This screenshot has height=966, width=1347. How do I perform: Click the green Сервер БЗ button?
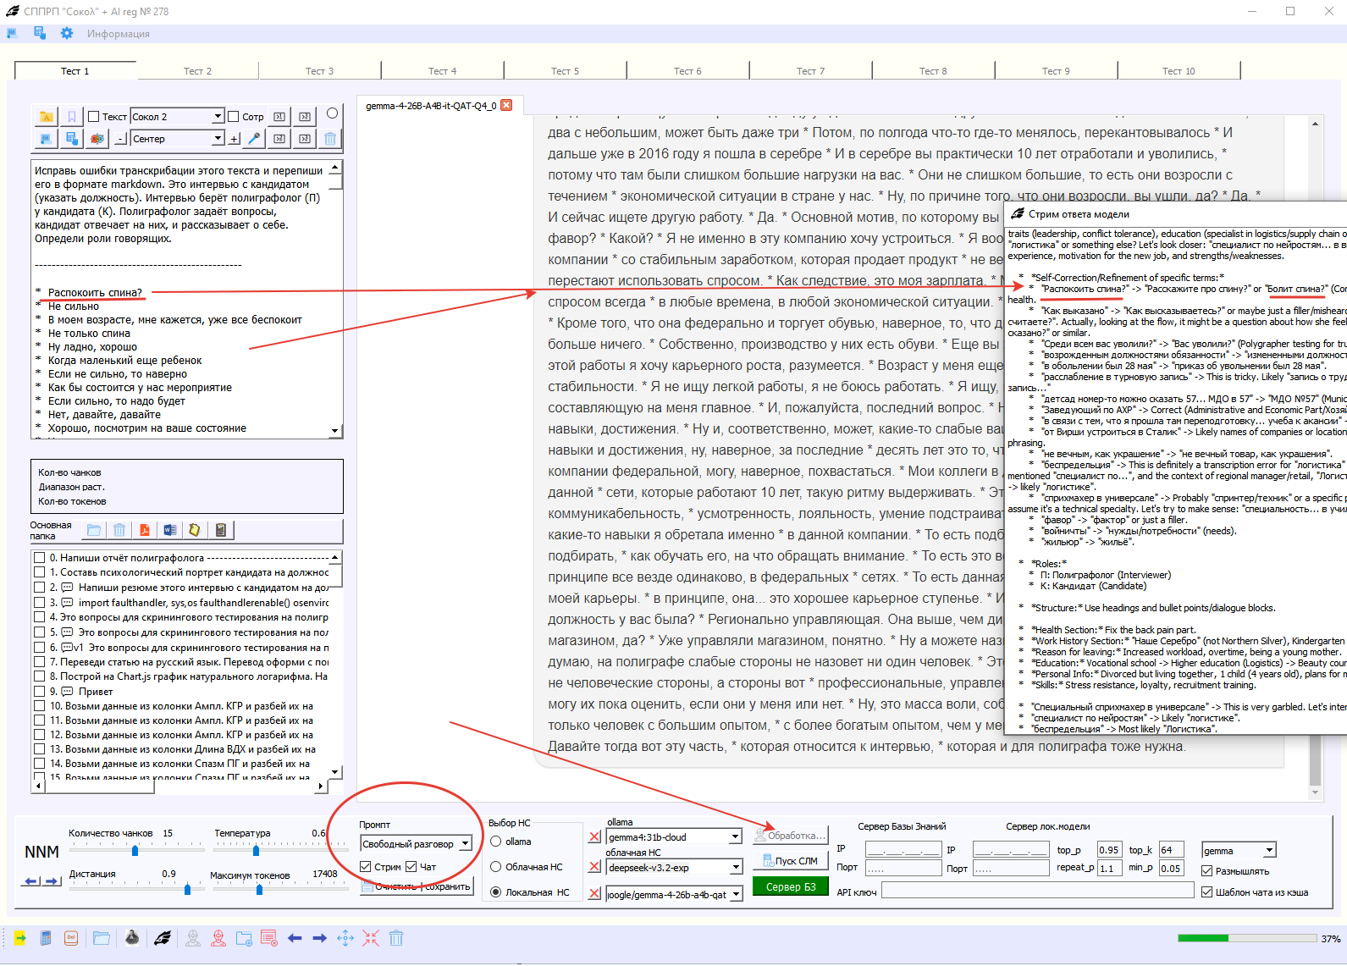click(791, 886)
